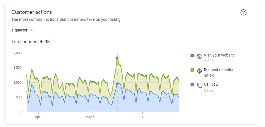Click the Jun 1 axis label
Screen dimensions: 265x127
coord(142,117)
